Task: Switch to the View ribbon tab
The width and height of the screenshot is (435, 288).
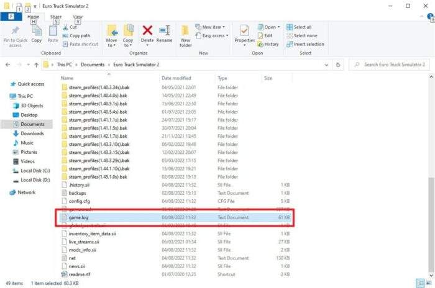Action: 78,17
